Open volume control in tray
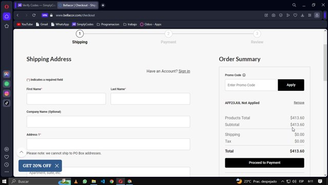The width and height of the screenshot is (328, 185). point(294,181)
